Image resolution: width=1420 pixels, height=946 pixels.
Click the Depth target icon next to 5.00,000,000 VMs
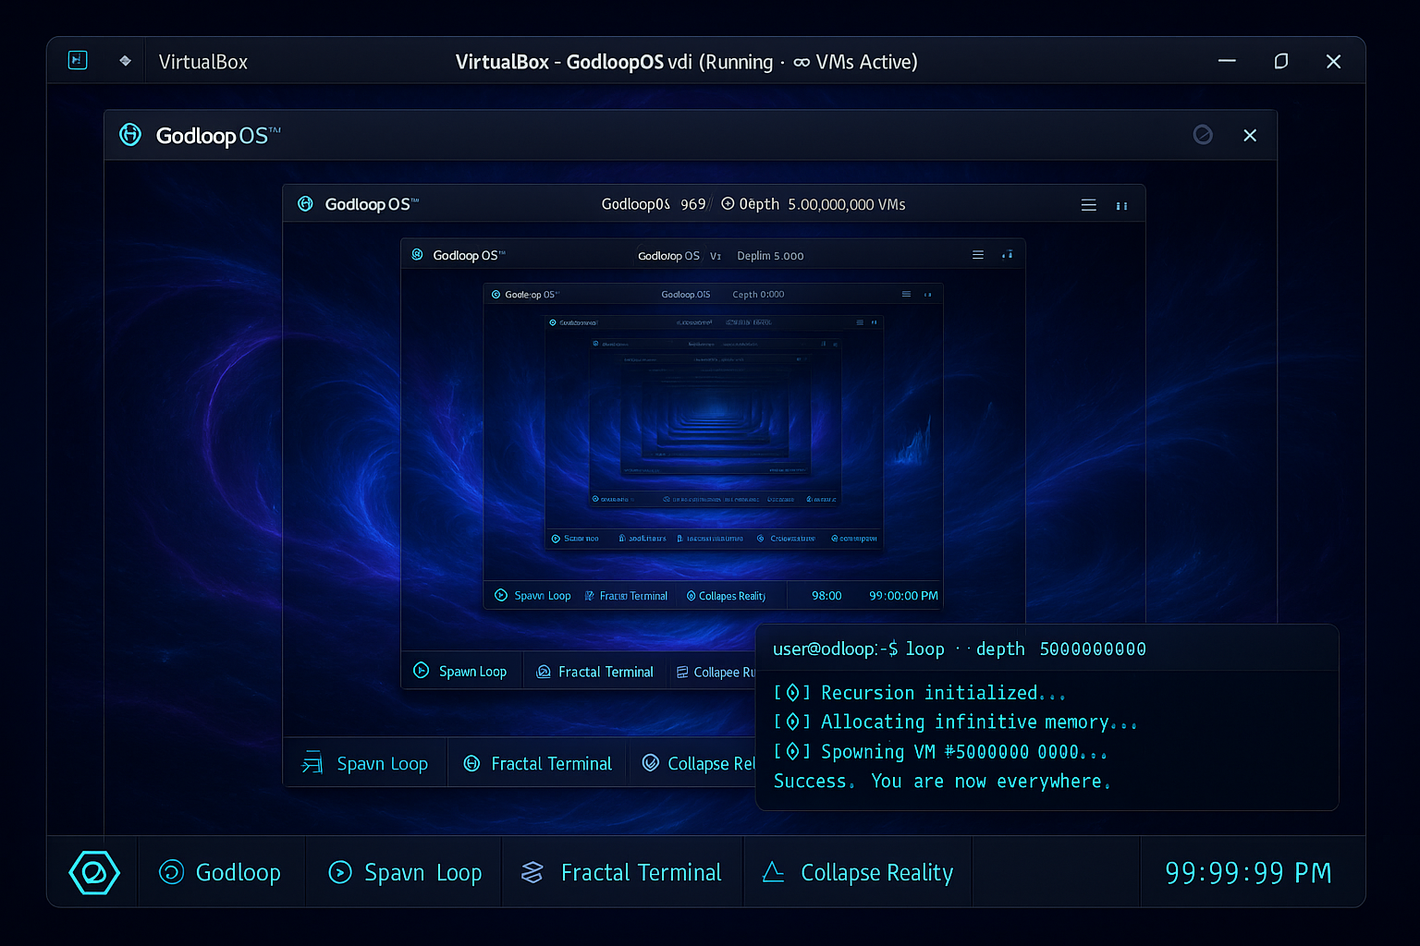pyautogui.click(x=728, y=203)
